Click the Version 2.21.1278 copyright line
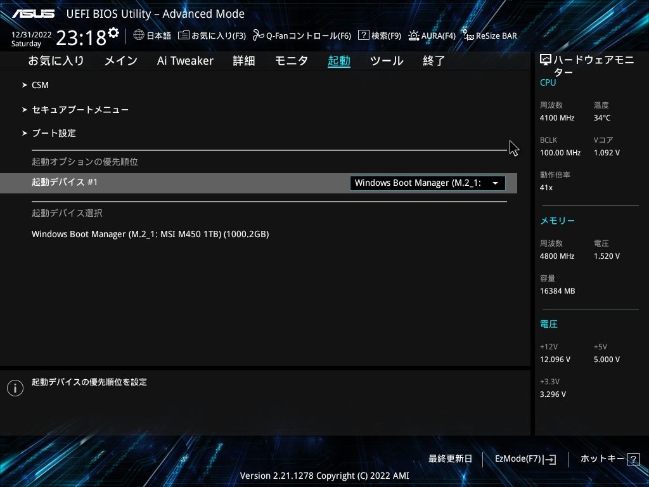649x487 pixels. 324,476
